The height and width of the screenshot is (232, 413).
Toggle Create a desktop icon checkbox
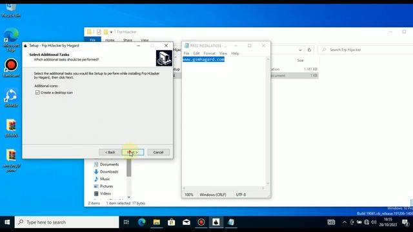coord(37,93)
